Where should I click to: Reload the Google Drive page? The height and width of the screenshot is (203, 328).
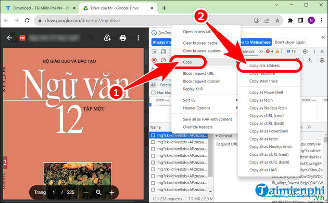[x=27, y=20]
